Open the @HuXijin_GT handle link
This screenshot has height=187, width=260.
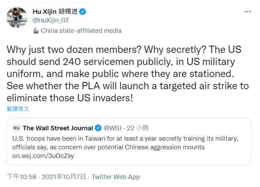[50, 20]
